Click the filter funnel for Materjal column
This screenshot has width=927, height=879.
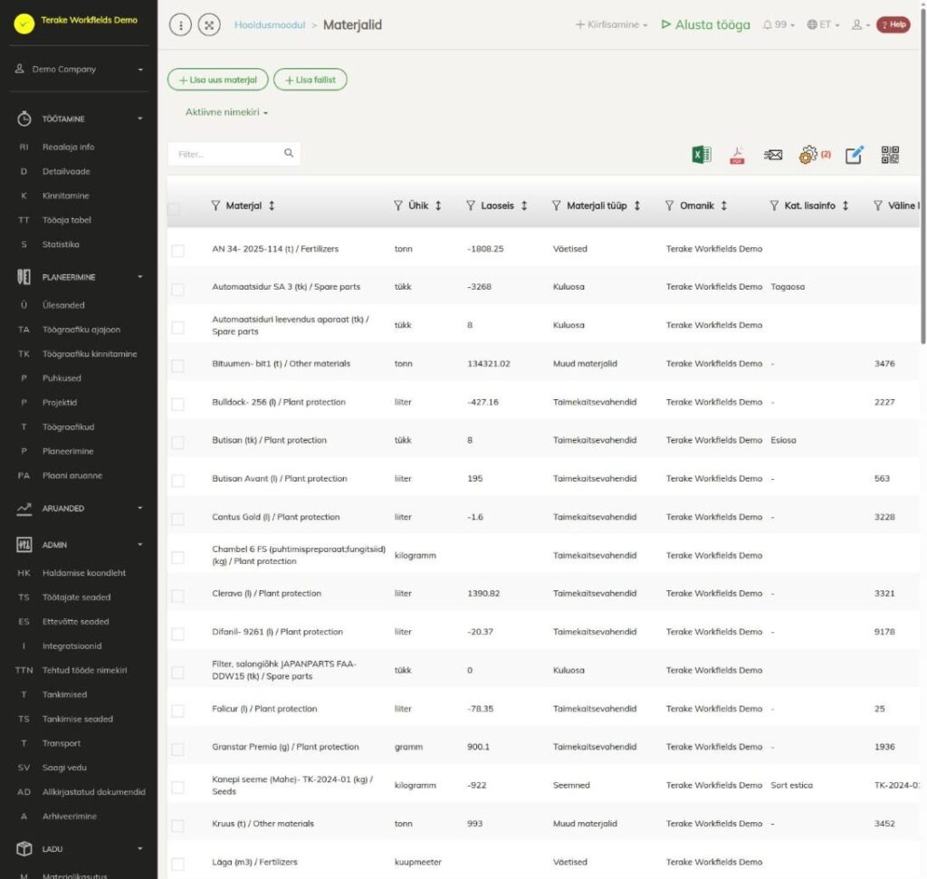(215, 205)
